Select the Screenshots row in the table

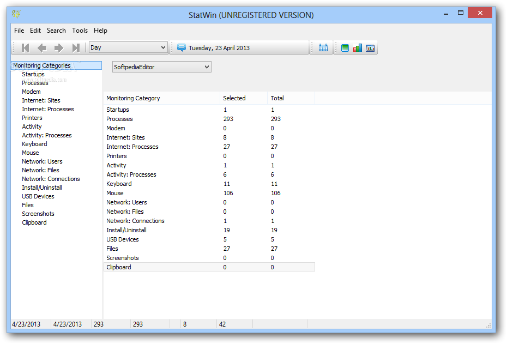point(209,258)
